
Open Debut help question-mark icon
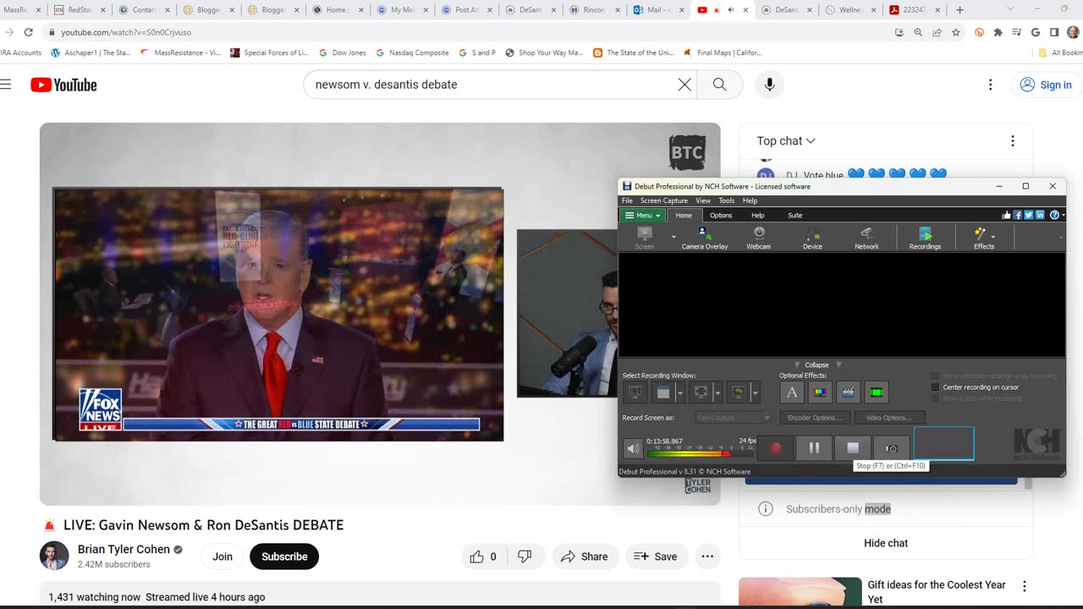coord(1054,215)
